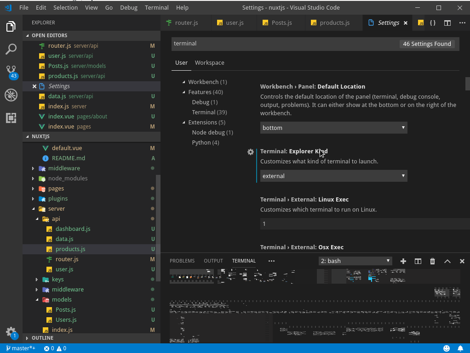Collapse the NUXTJS folder section
Screen dimensions: 470x353
click(92, 136)
